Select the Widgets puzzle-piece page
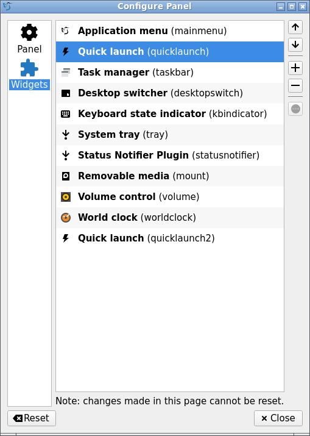This screenshot has height=436, width=310. click(29, 74)
